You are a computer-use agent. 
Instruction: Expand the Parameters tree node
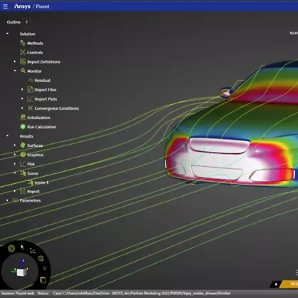click(x=7, y=200)
